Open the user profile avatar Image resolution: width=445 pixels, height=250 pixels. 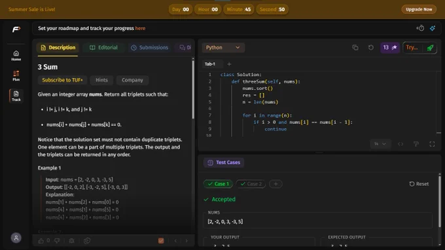coord(16,238)
